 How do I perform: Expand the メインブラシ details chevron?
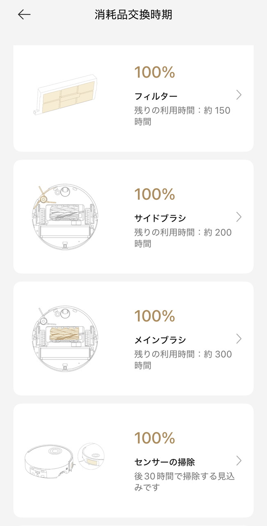(x=239, y=339)
